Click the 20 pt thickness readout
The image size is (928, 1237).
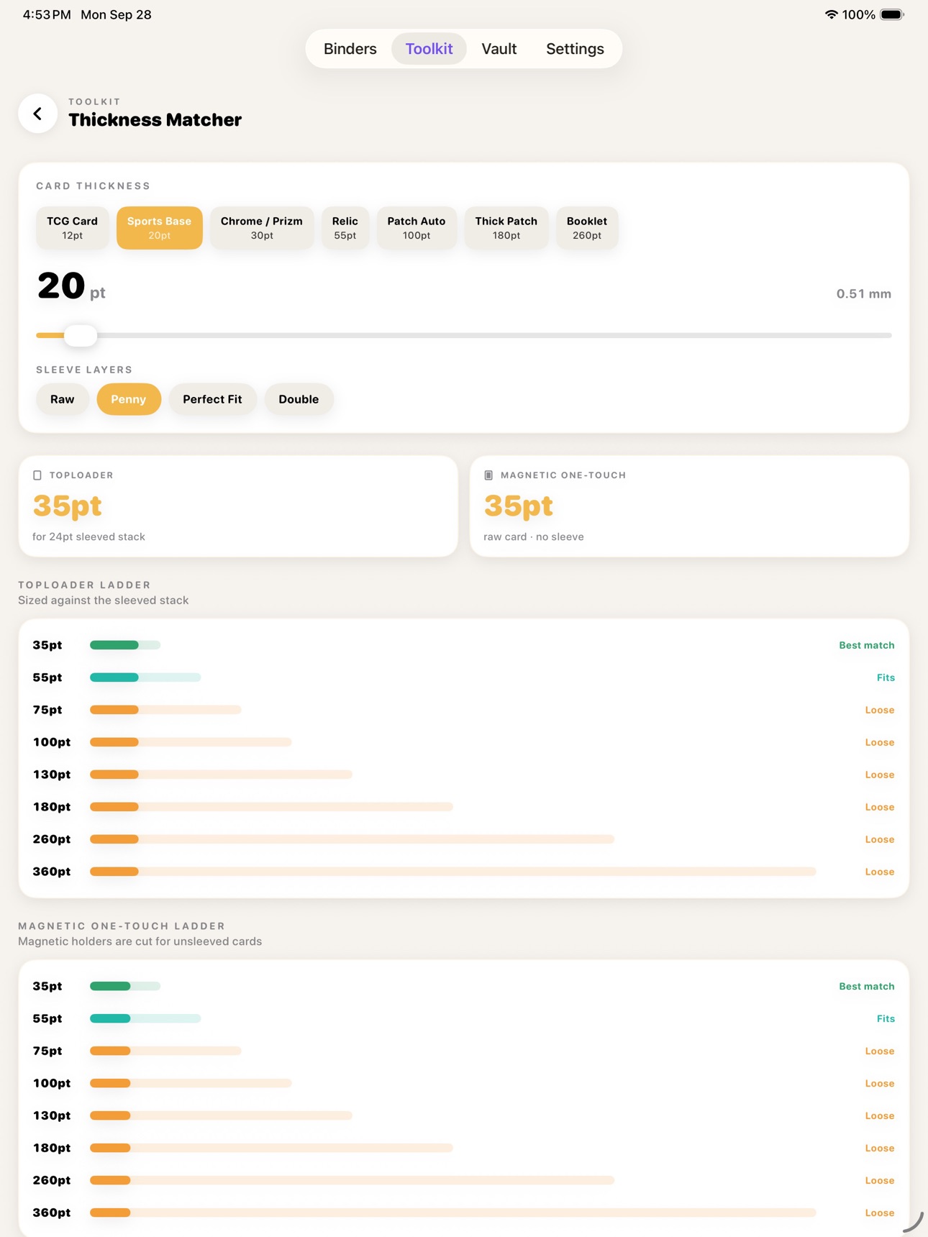click(x=71, y=286)
